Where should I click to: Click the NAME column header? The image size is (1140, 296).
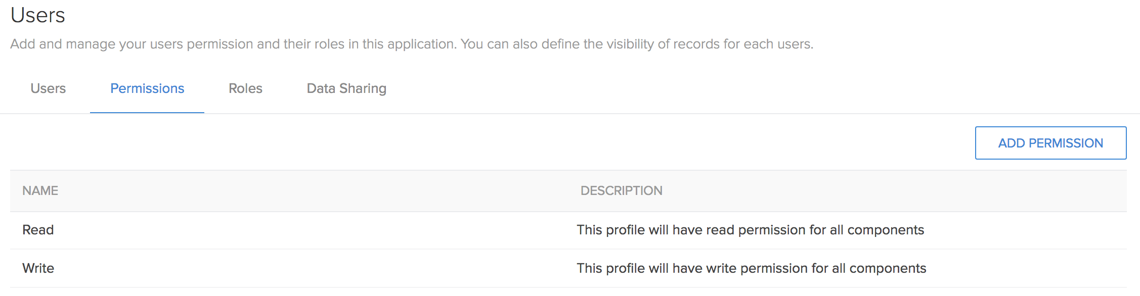[40, 190]
